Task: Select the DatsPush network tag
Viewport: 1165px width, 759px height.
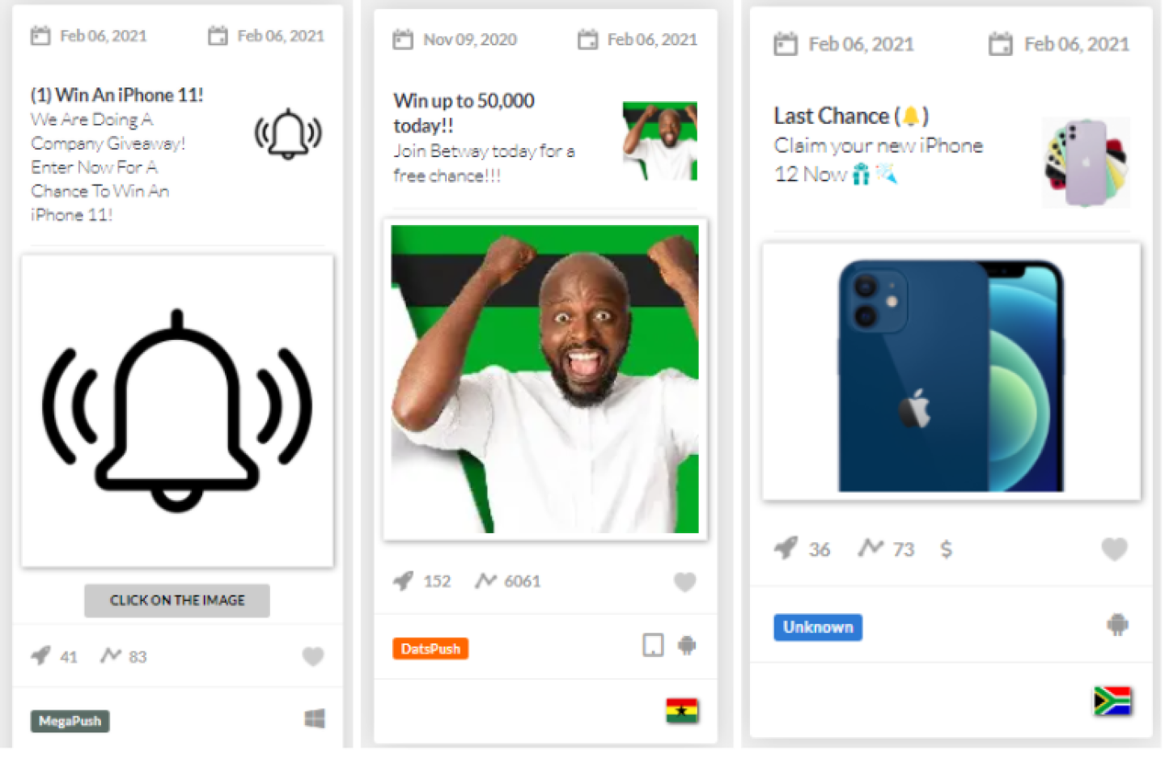Action: click(x=430, y=649)
